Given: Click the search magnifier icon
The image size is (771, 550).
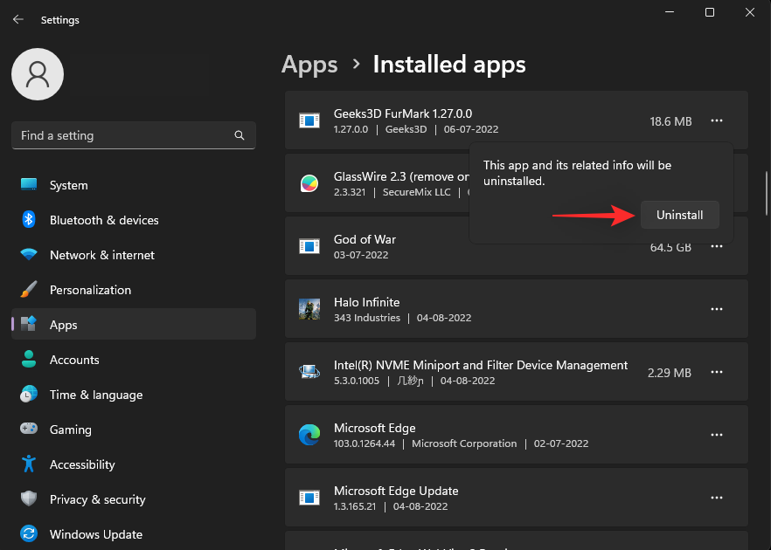Looking at the screenshot, I should [x=240, y=136].
